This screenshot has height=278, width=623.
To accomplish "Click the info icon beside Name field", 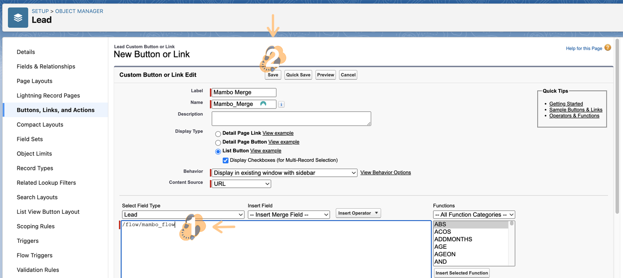I will pyautogui.click(x=281, y=104).
